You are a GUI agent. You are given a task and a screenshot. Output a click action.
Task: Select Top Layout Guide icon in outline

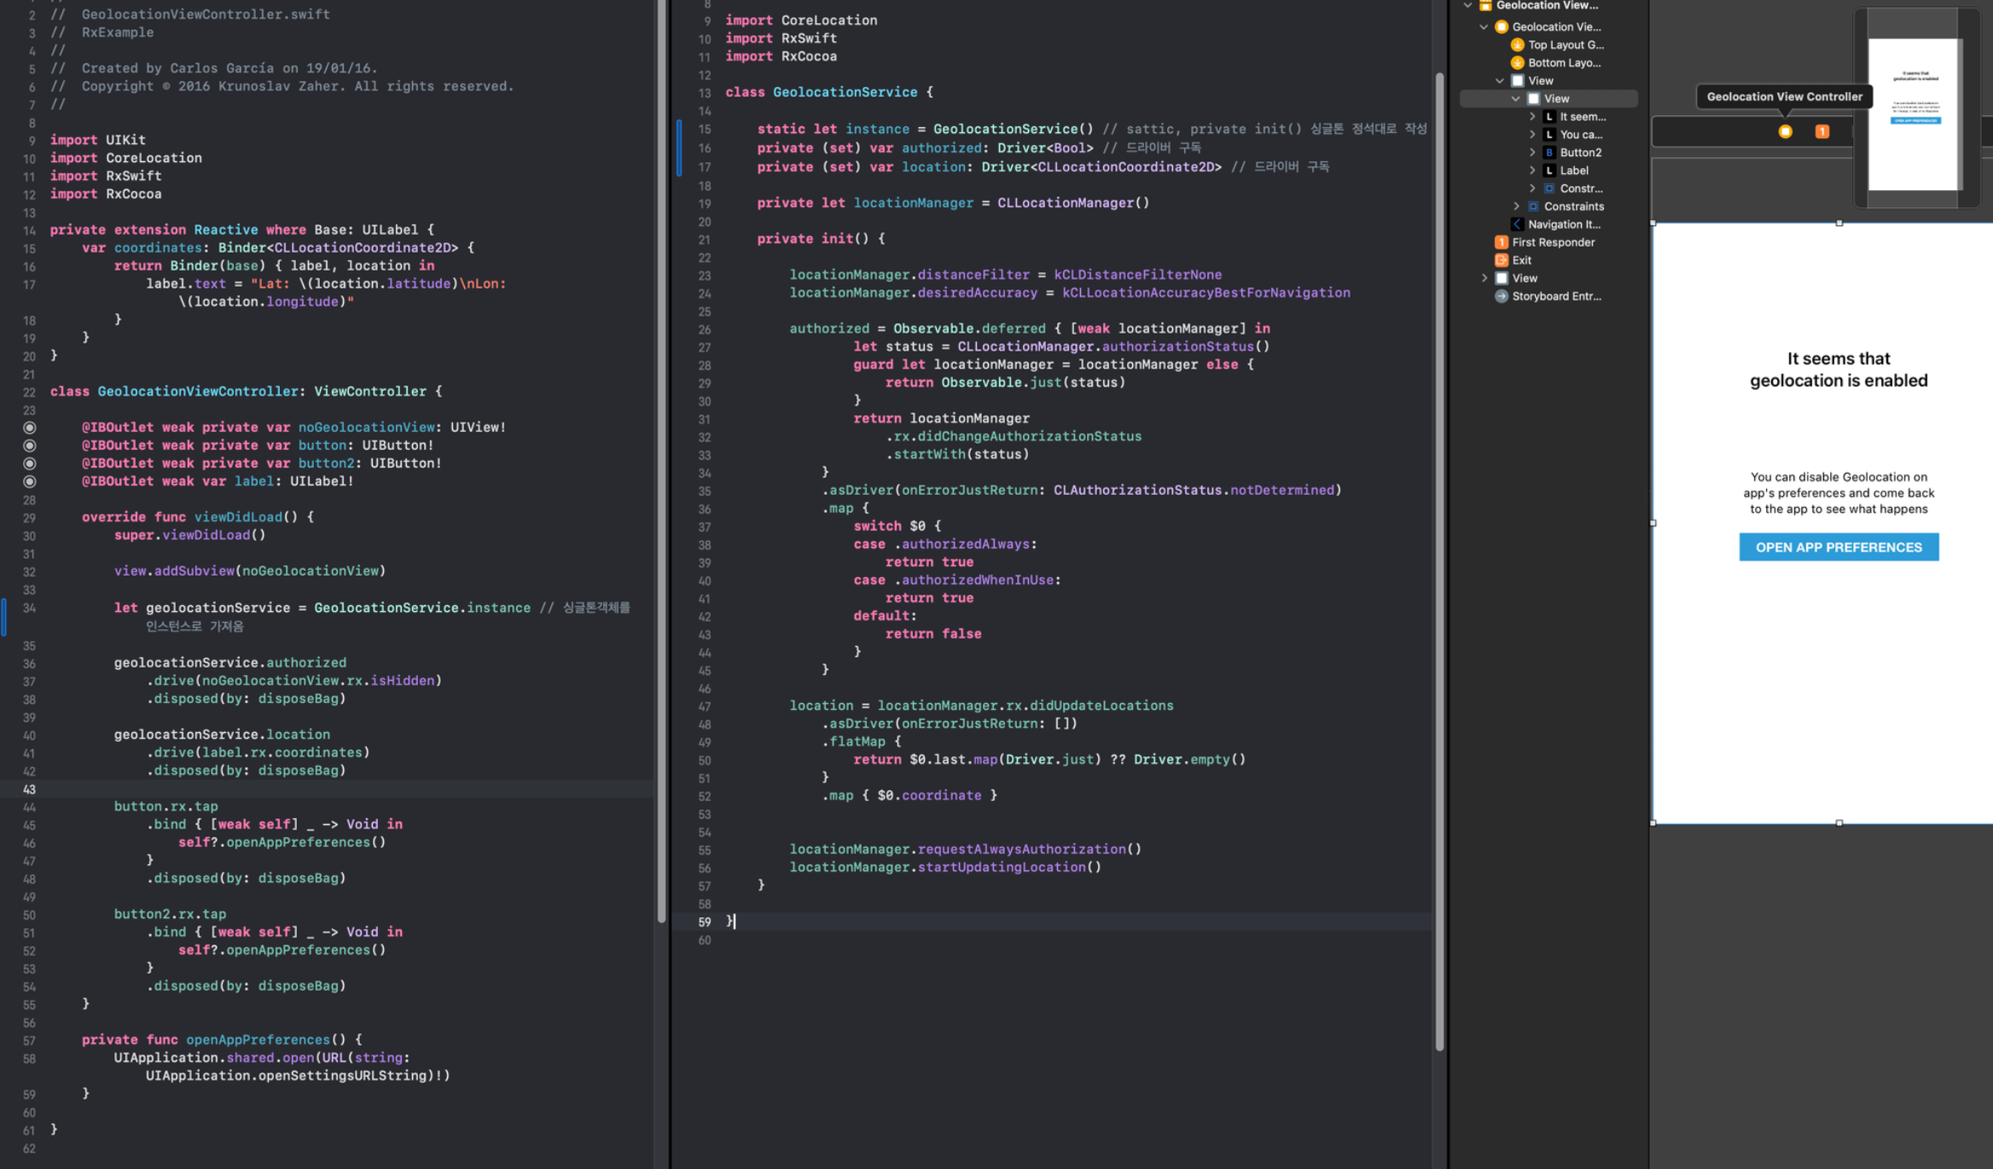pyautogui.click(x=1517, y=44)
